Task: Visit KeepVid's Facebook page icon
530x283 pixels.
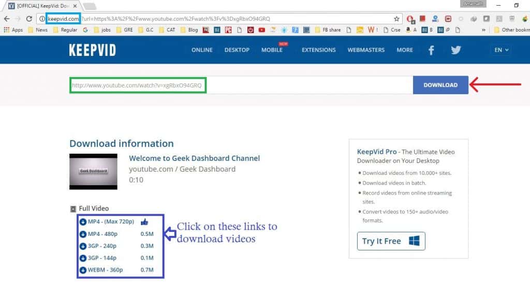Action: coord(431,50)
